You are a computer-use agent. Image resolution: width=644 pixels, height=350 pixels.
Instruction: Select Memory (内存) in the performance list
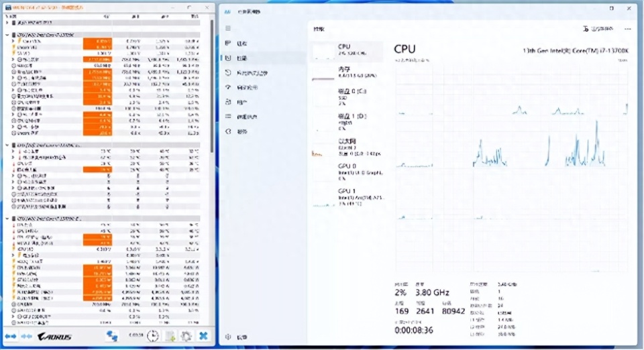347,72
